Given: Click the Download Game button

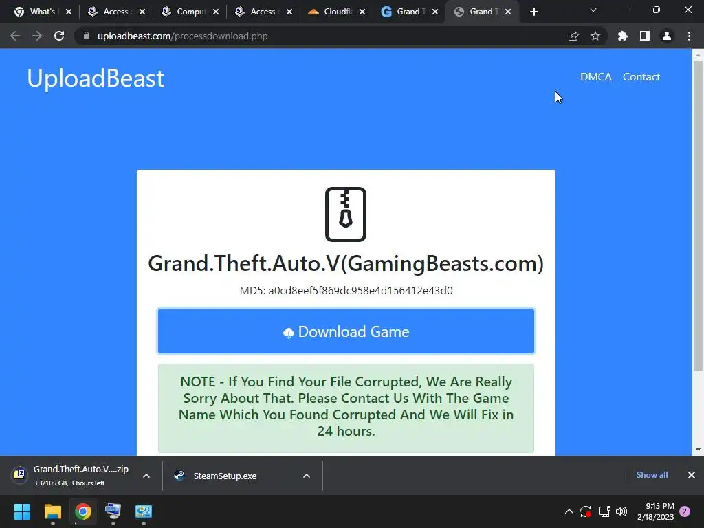Looking at the screenshot, I should pyautogui.click(x=346, y=331).
